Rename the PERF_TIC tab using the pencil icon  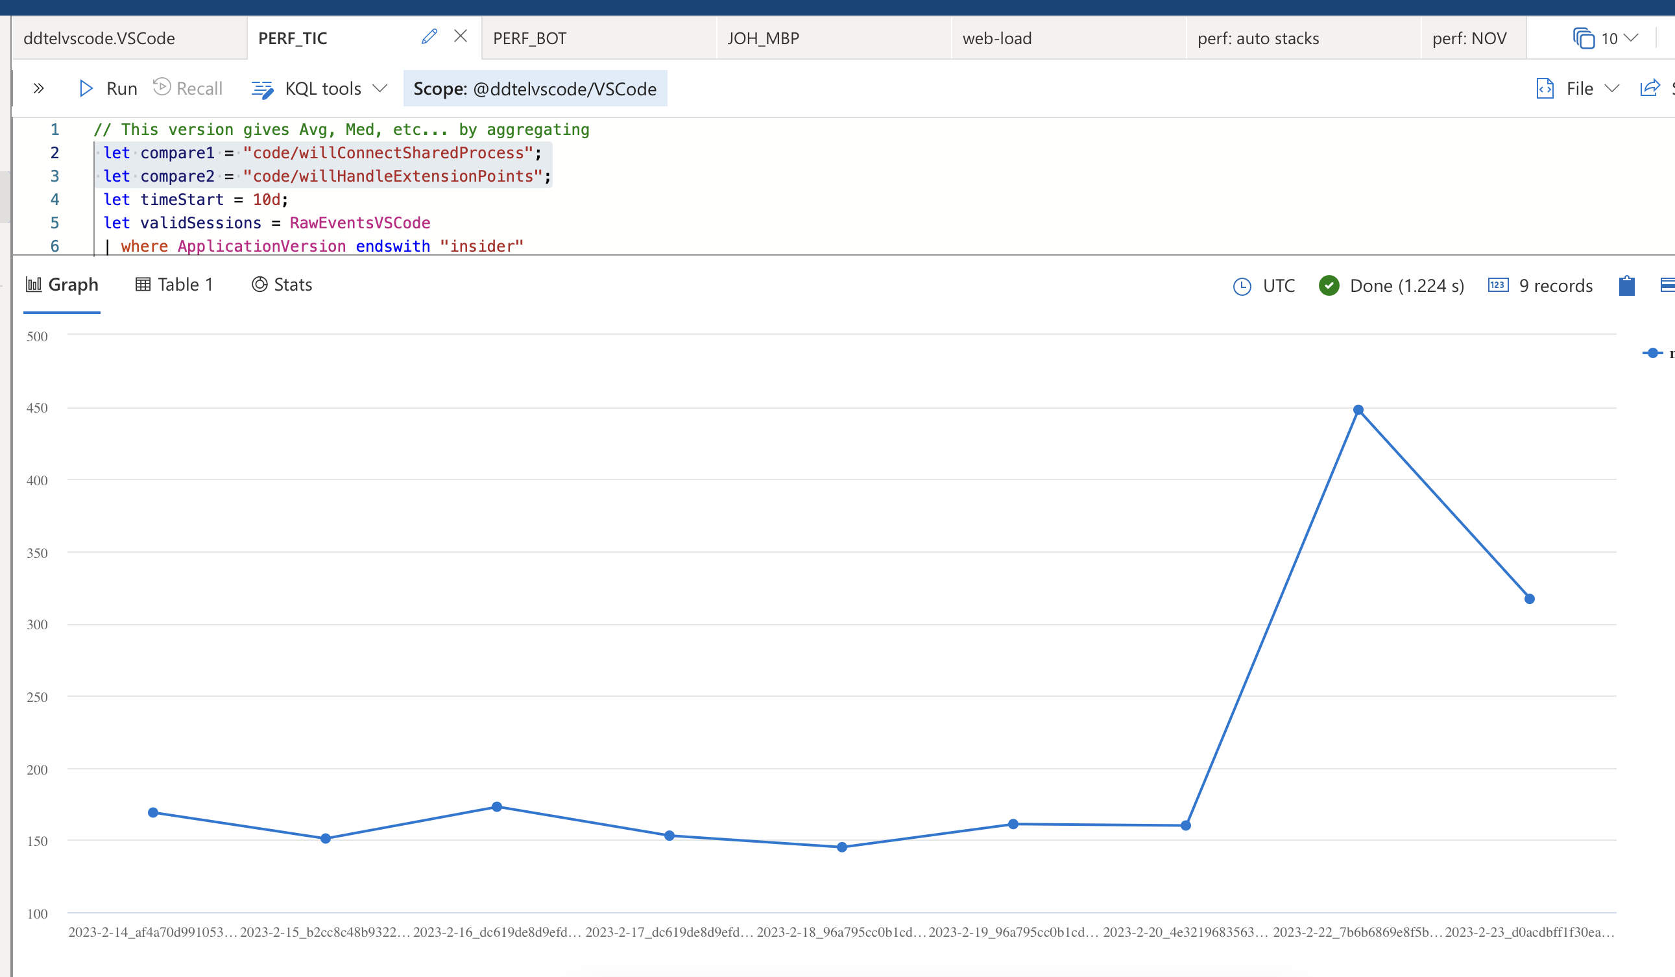point(428,36)
